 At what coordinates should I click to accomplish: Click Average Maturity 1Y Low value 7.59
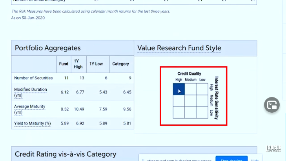[103, 109]
